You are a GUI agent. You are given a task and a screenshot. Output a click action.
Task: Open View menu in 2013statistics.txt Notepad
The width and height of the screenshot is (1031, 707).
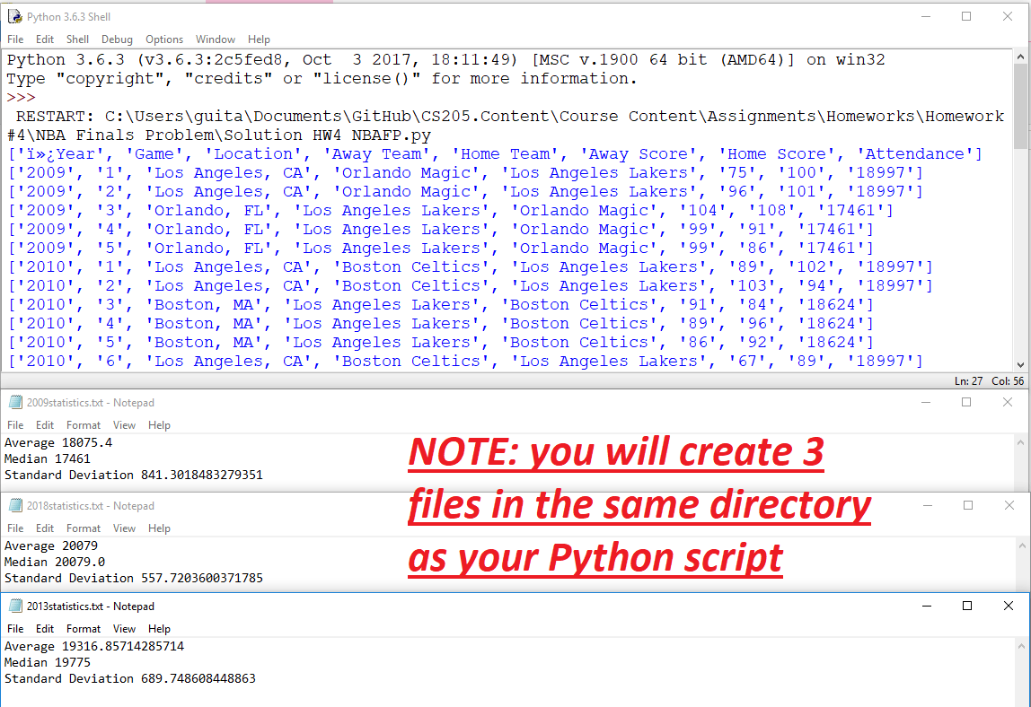click(124, 629)
